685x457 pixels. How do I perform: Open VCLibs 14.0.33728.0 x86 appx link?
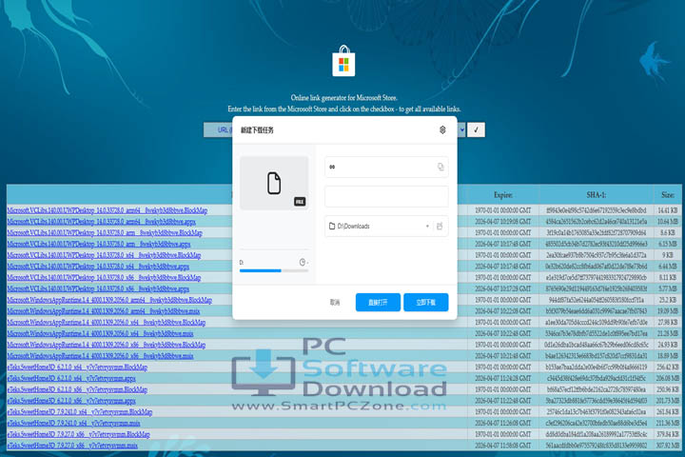pyautogui.click(x=98, y=288)
